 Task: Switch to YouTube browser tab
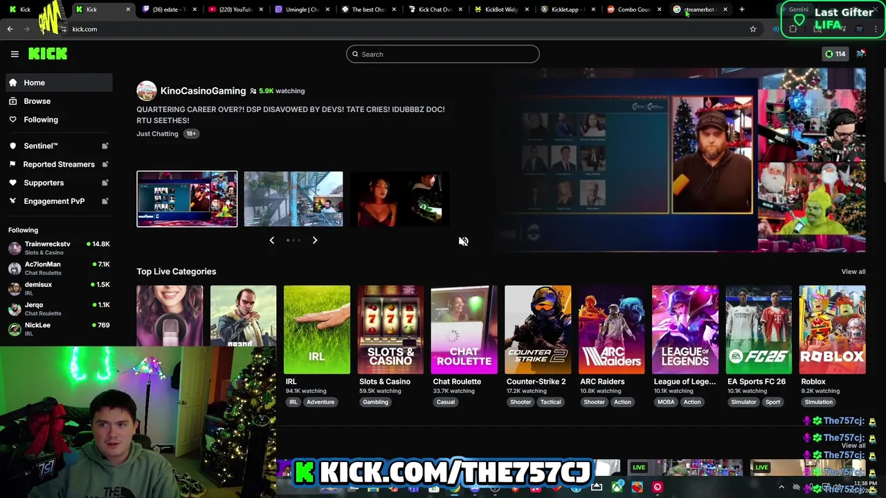234,10
